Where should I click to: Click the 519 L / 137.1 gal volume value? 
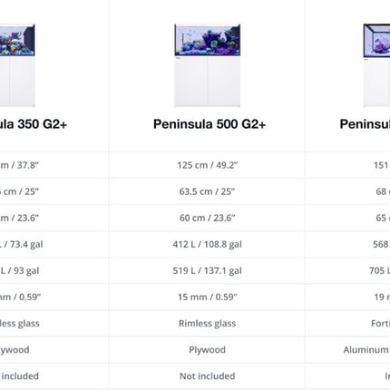click(207, 270)
